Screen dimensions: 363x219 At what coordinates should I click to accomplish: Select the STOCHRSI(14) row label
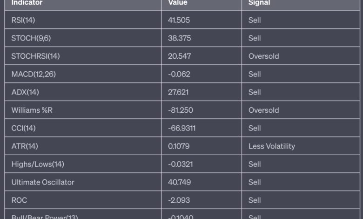pos(35,56)
